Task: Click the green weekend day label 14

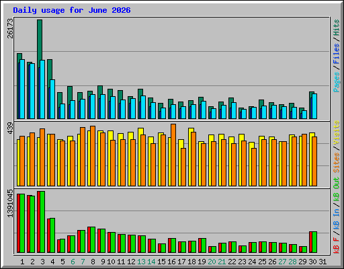Action: tap(151, 262)
